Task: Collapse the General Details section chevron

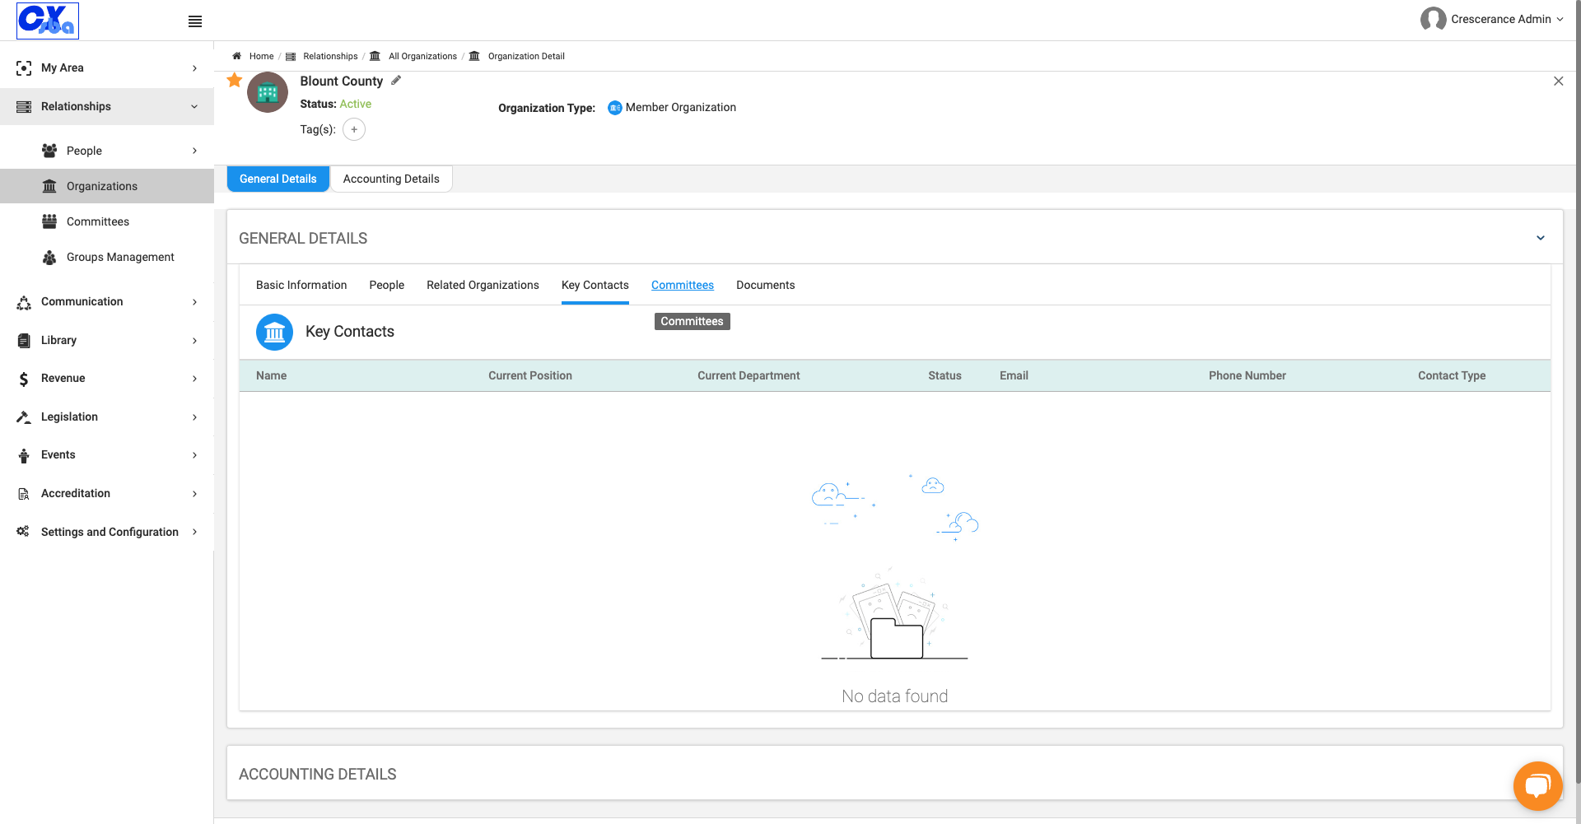Action: [1541, 238]
